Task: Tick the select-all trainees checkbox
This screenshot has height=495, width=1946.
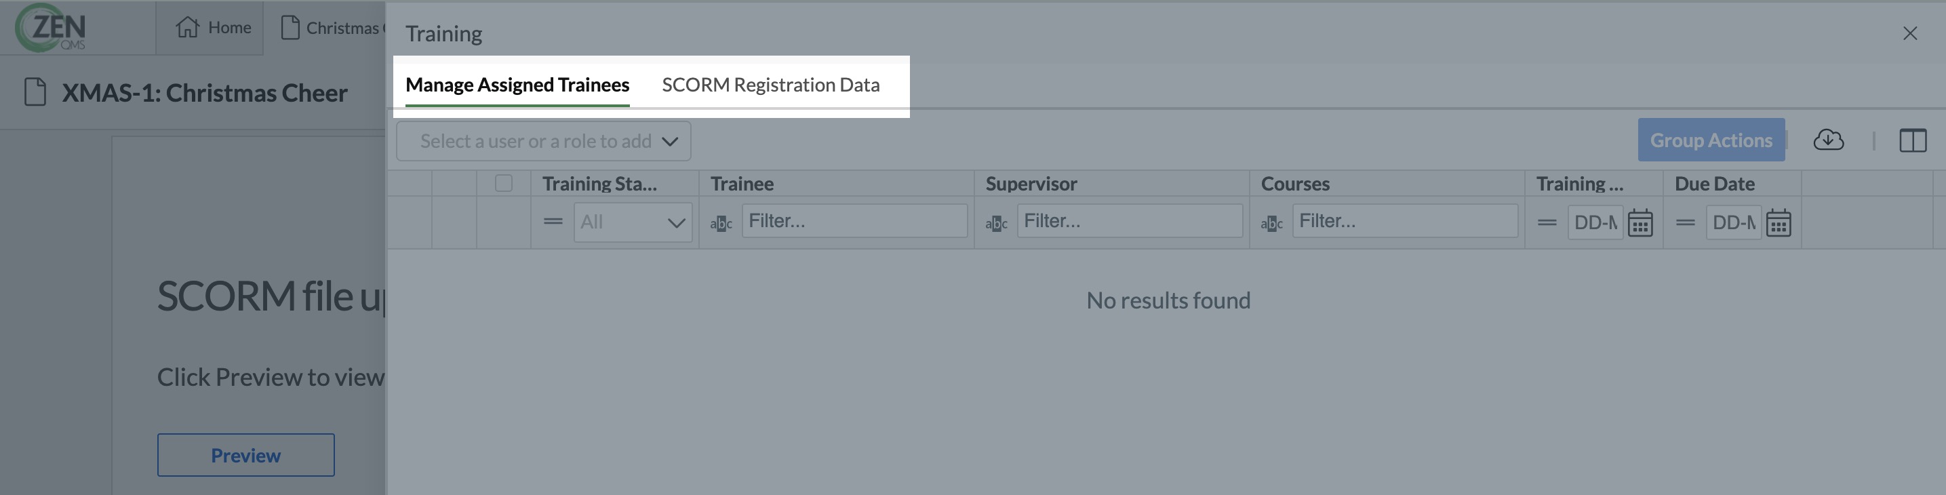Action: (x=503, y=184)
